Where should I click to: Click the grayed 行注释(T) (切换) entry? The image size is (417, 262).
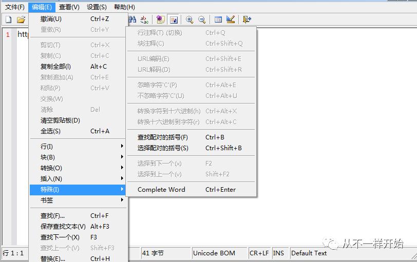(191, 33)
